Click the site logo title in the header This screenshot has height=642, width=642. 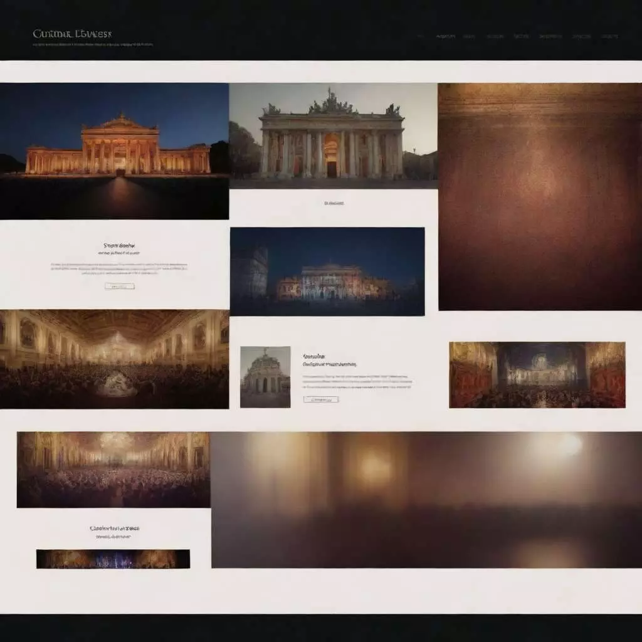pyautogui.click(x=72, y=34)
